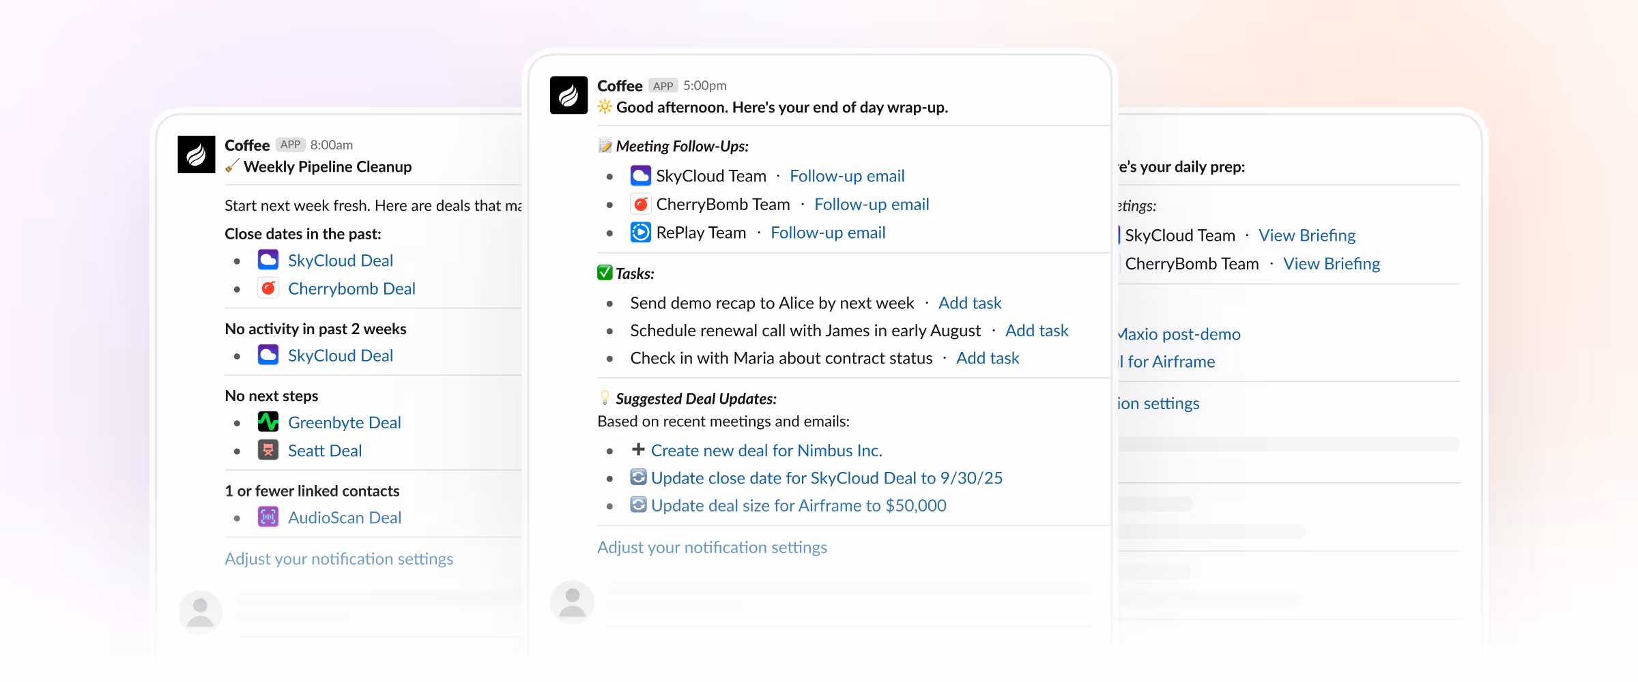Click SkyCloud icon under Close dates in the past

tap(268, 260)
